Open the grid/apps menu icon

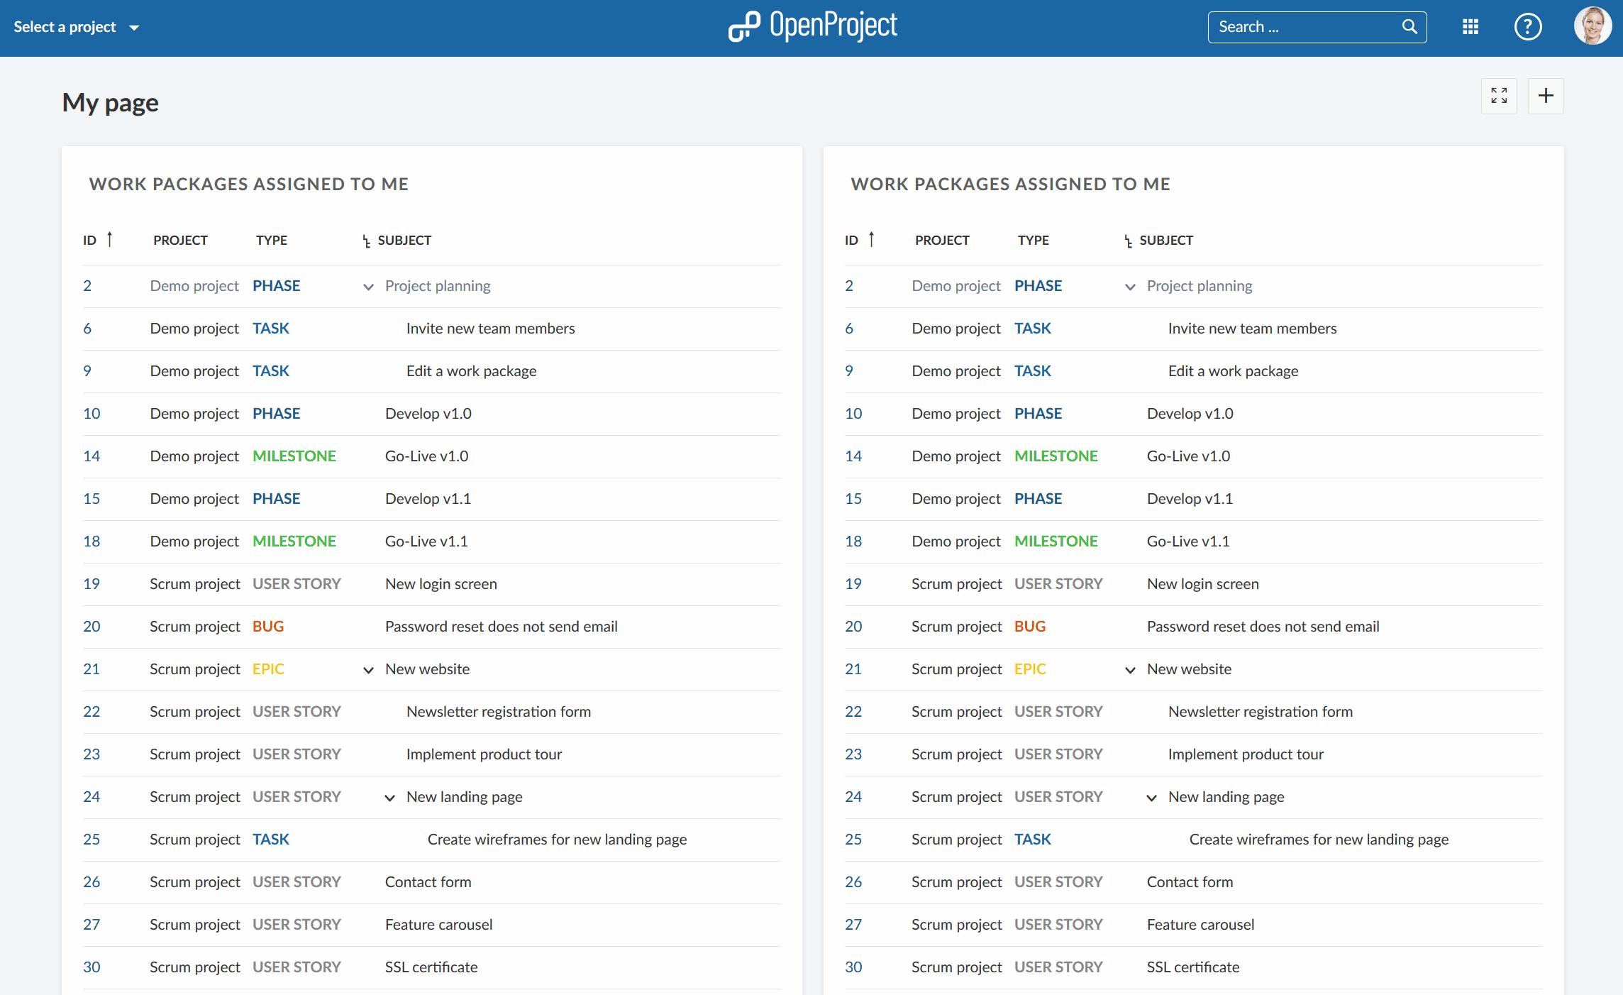(x=1473, y=26)
